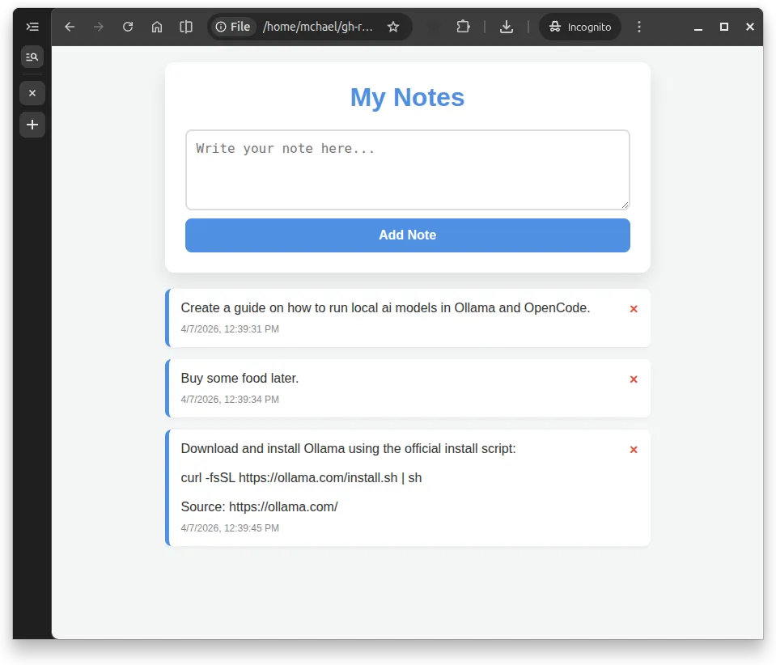
Task: Click the forward navigation arrow
Action: [99, 27]
